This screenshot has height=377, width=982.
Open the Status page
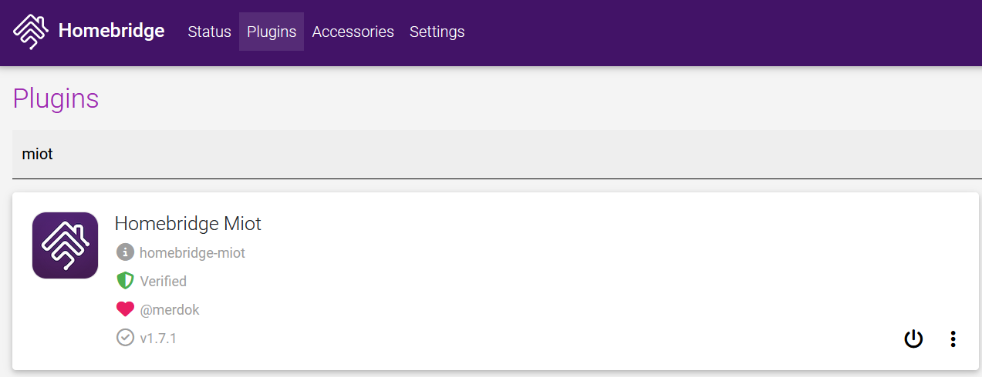point(209,32)
